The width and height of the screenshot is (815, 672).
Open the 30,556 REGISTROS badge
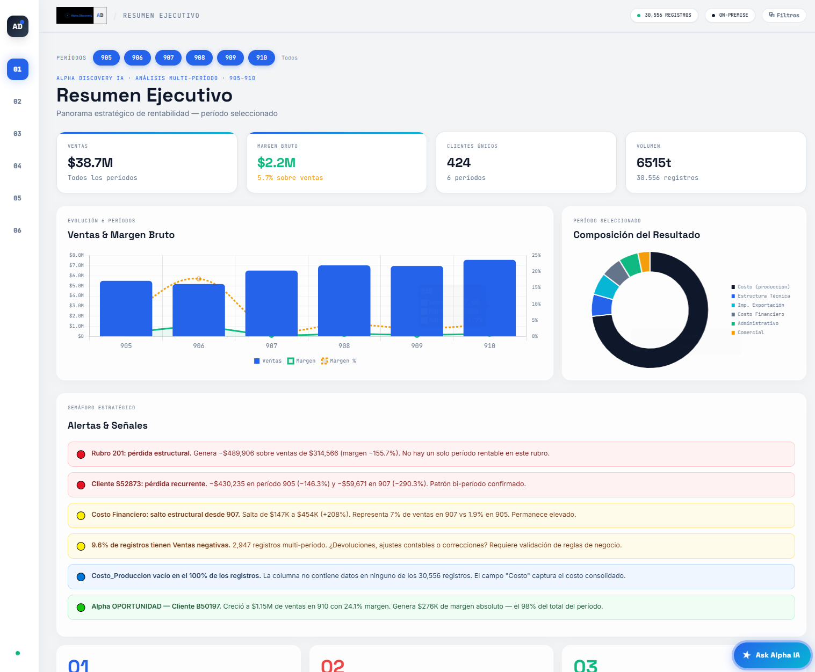[x=664, y=15]
